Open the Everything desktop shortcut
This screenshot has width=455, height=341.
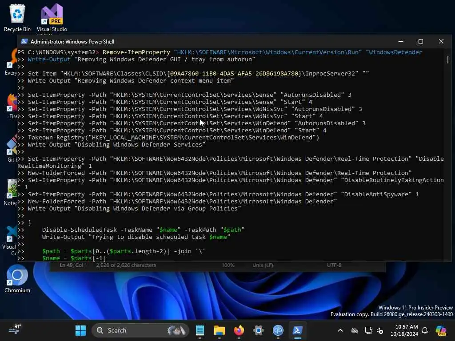pos(11,61)
